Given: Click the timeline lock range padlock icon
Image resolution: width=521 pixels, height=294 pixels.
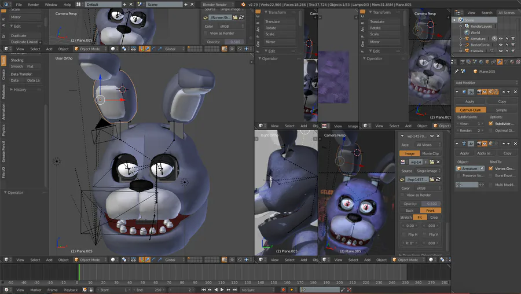Looking at the screenshot, I should [x=91, y=290].
